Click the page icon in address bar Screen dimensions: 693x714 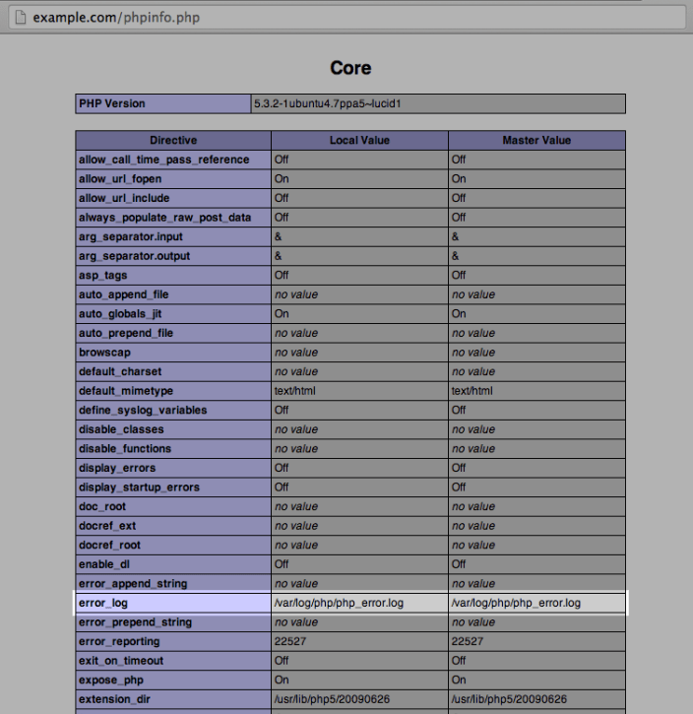(x=21, y=18)
